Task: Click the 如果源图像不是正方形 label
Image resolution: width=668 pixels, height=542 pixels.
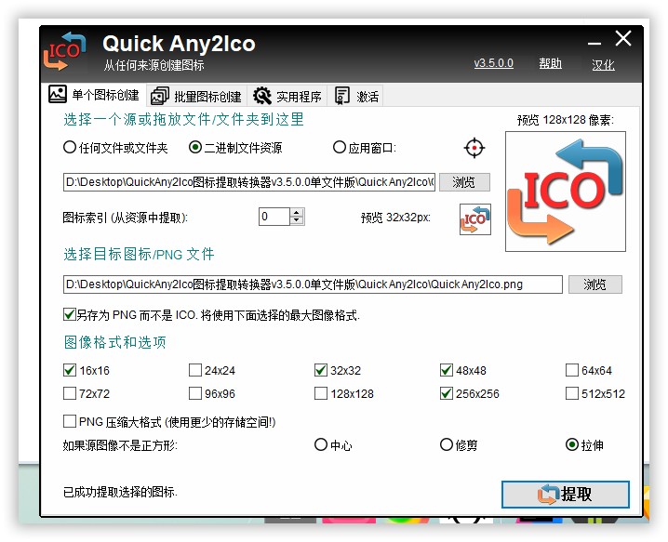Action: click(120, 445)
